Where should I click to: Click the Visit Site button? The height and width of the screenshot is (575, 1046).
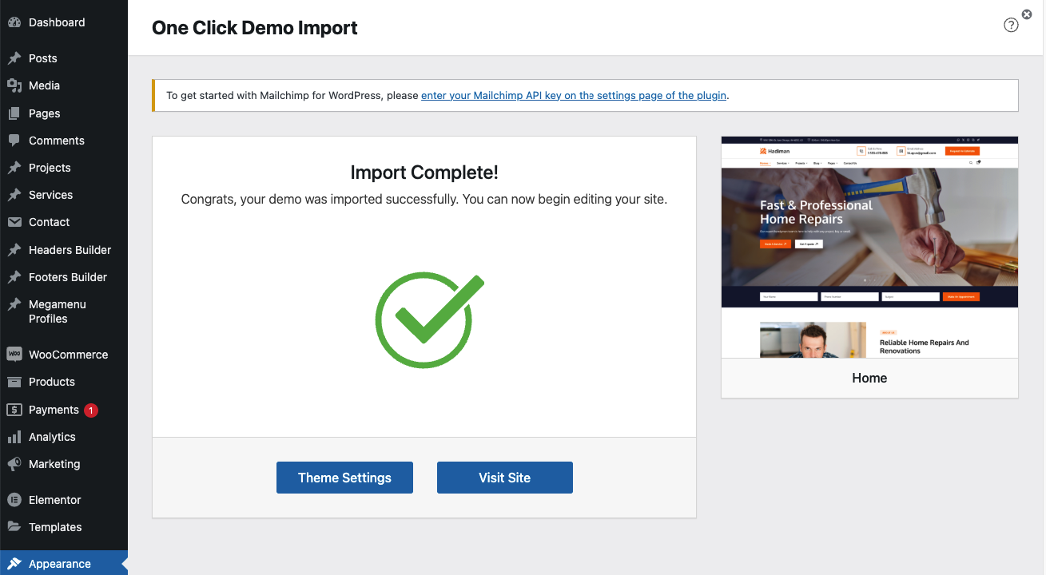[x=504, y=478]
